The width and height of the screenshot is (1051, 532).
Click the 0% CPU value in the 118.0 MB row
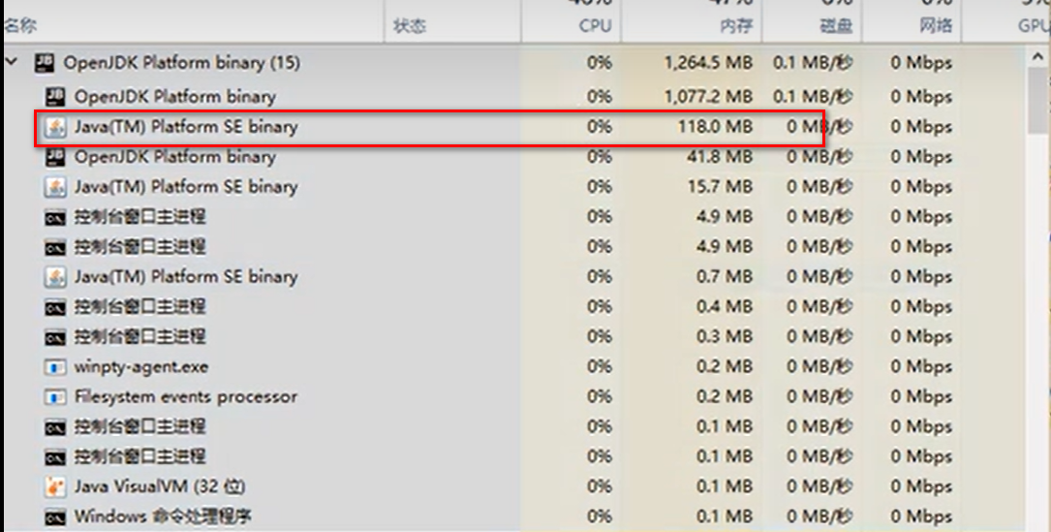pyautogui.click(x=600, y=127)
